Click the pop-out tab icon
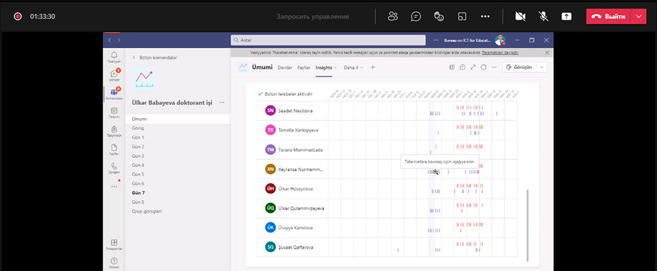Viewport: 657px width, 271px height. (x=452, y=68)
